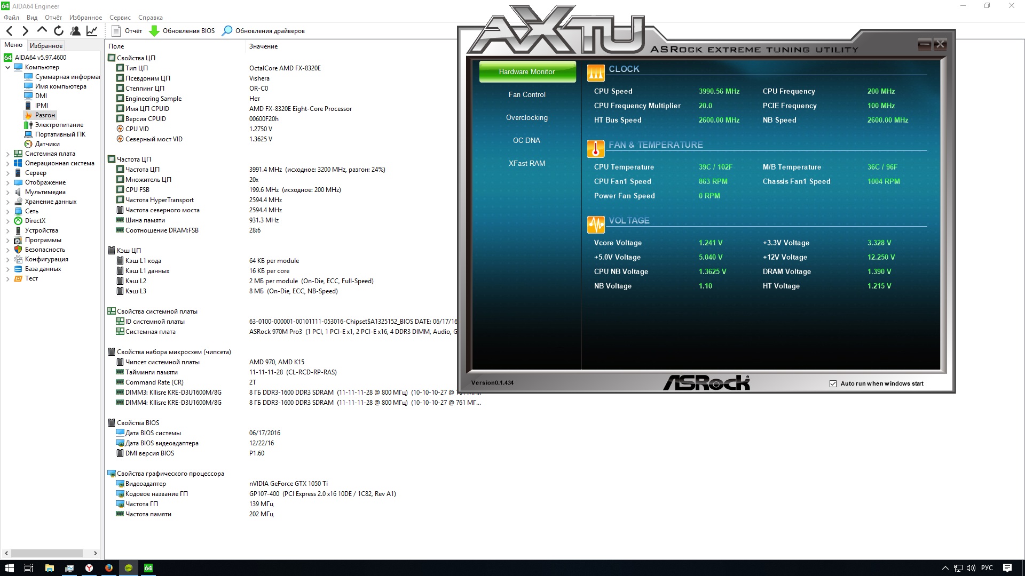The height and width of the screenshot is (576, 1025).
Task: Click the Отчёт report button
Action: [x=127, y=31]
